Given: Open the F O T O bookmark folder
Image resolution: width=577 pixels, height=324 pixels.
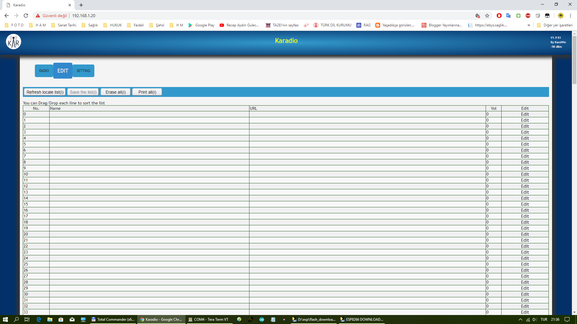Looking at the screenshot, I should coord(14,25).
